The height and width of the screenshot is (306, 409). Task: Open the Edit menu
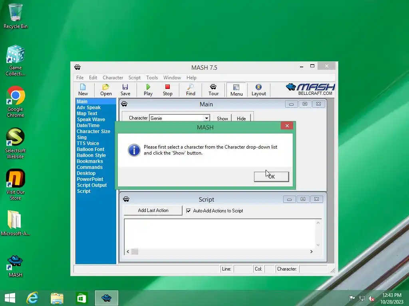tap(93, 78)
